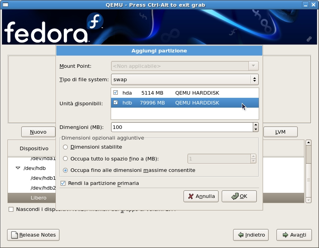Click the fill-to size MB field

pyautogui.click(x=219, y=159)
